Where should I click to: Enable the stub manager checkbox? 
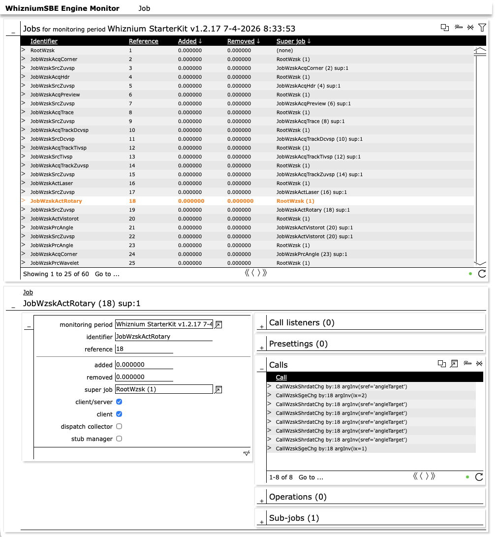pos(119,439)
